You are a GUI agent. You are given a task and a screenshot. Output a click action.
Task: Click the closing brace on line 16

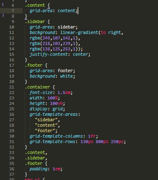click(x=26, y=60)
